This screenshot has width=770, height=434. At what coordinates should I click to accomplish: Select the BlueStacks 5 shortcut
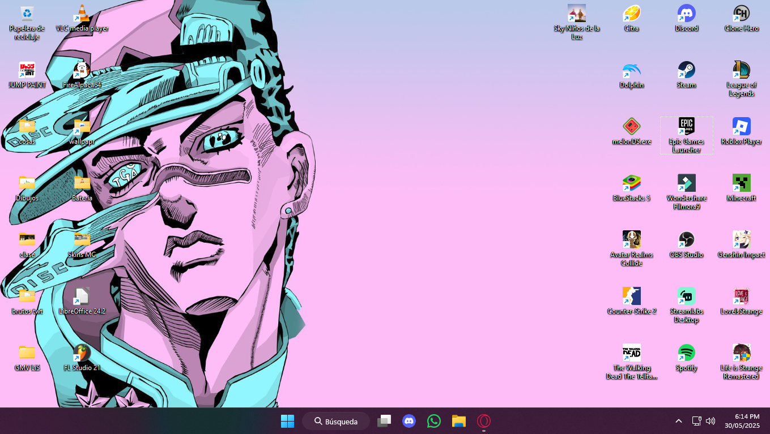[631, 188]
